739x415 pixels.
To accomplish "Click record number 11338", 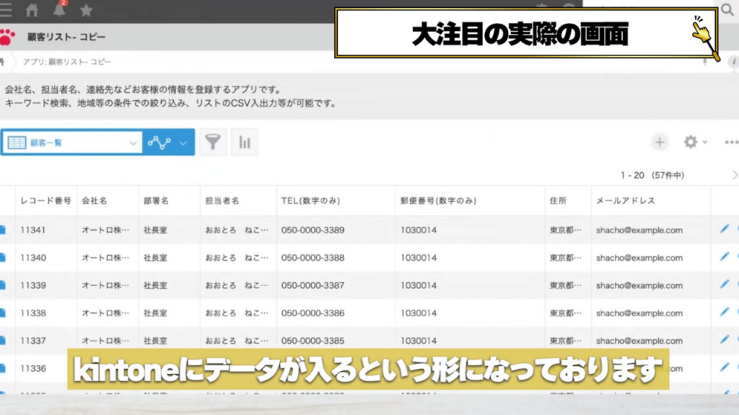I will (x=33, y=313).
